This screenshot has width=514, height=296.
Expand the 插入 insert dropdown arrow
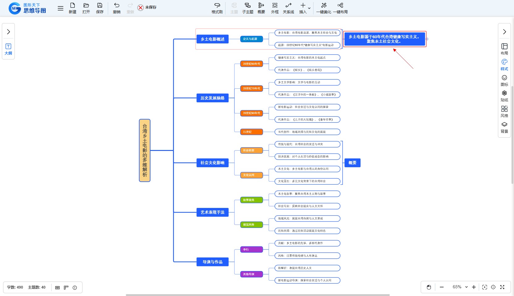click(309, 8)
